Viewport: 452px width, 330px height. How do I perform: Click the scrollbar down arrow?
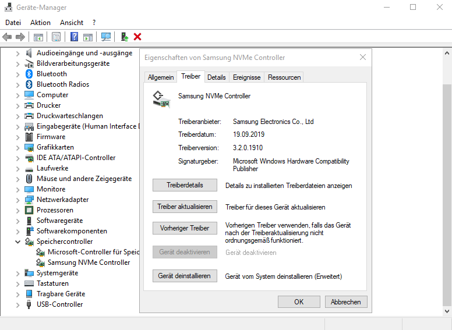pos(447,311)
